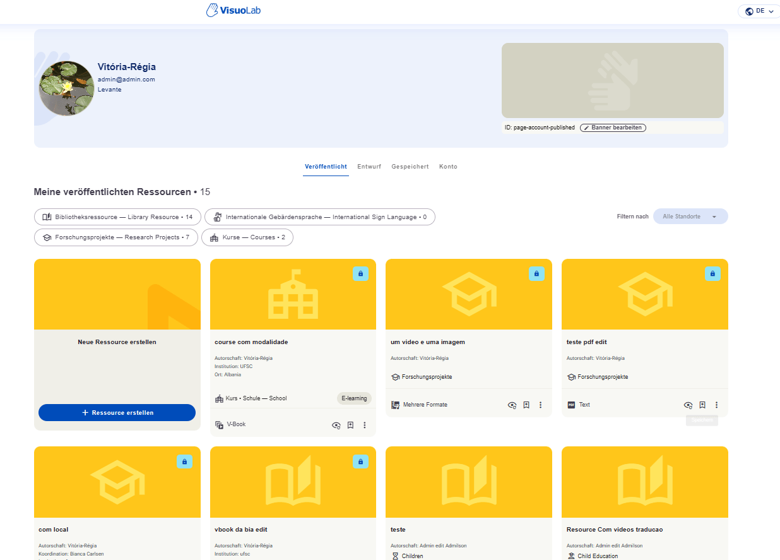Click Forschungsprojekte icon on teste pdf edit
Image resolution: width=780 pixels, height=560 pixels.
571,377
